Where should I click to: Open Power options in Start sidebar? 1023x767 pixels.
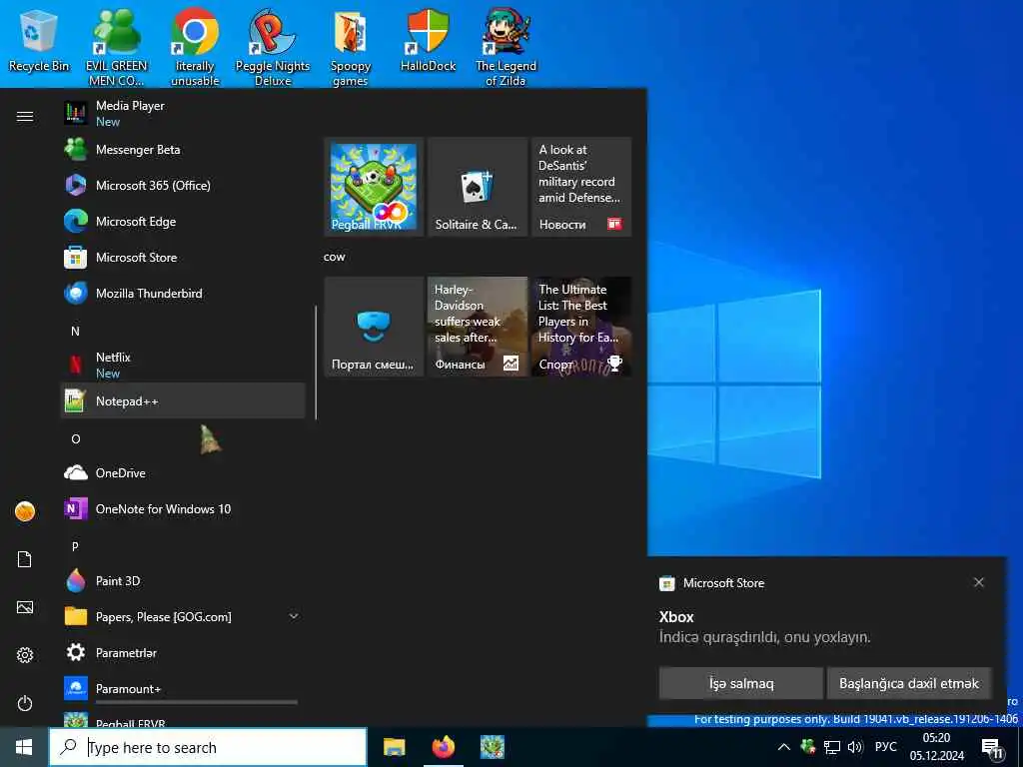pyautogui.click(x=25, y=703)
